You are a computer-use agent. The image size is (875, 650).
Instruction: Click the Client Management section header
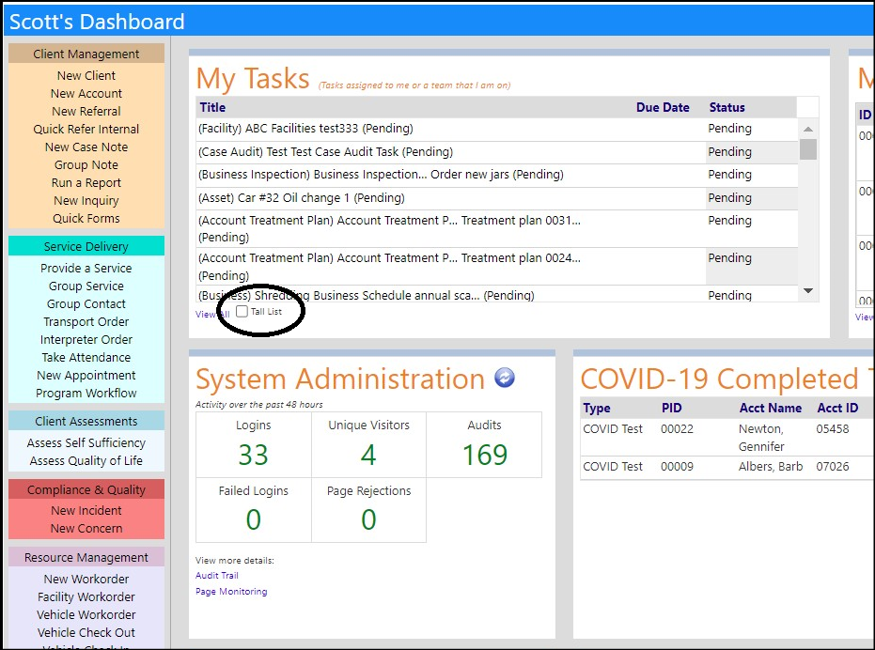pos(86,54)
